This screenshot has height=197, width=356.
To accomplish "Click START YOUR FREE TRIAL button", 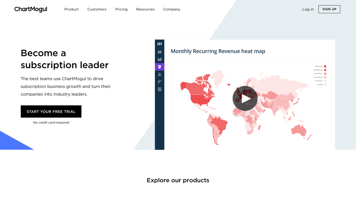I will pyautogui.click(x=51, y=111).
